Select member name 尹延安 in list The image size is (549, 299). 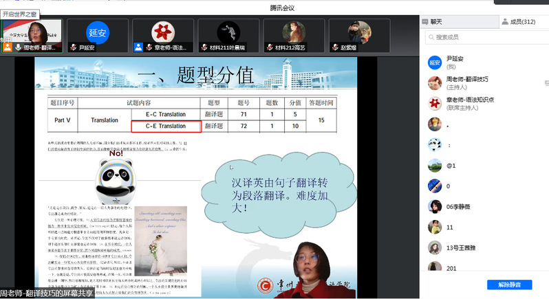(455, 58)
